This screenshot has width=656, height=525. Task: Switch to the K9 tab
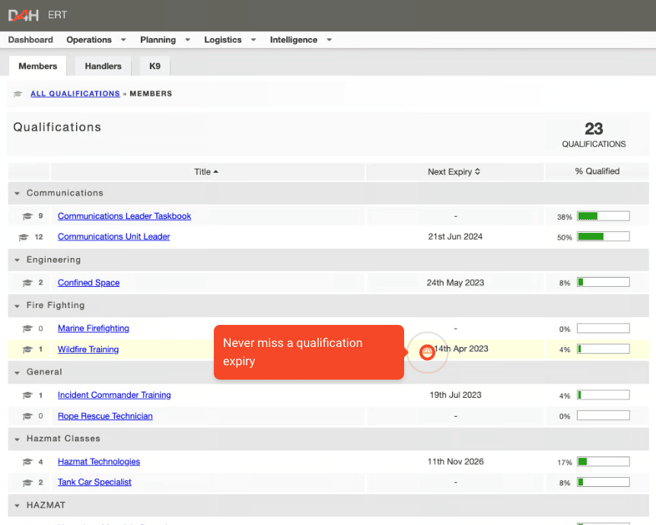pos(154,66)
